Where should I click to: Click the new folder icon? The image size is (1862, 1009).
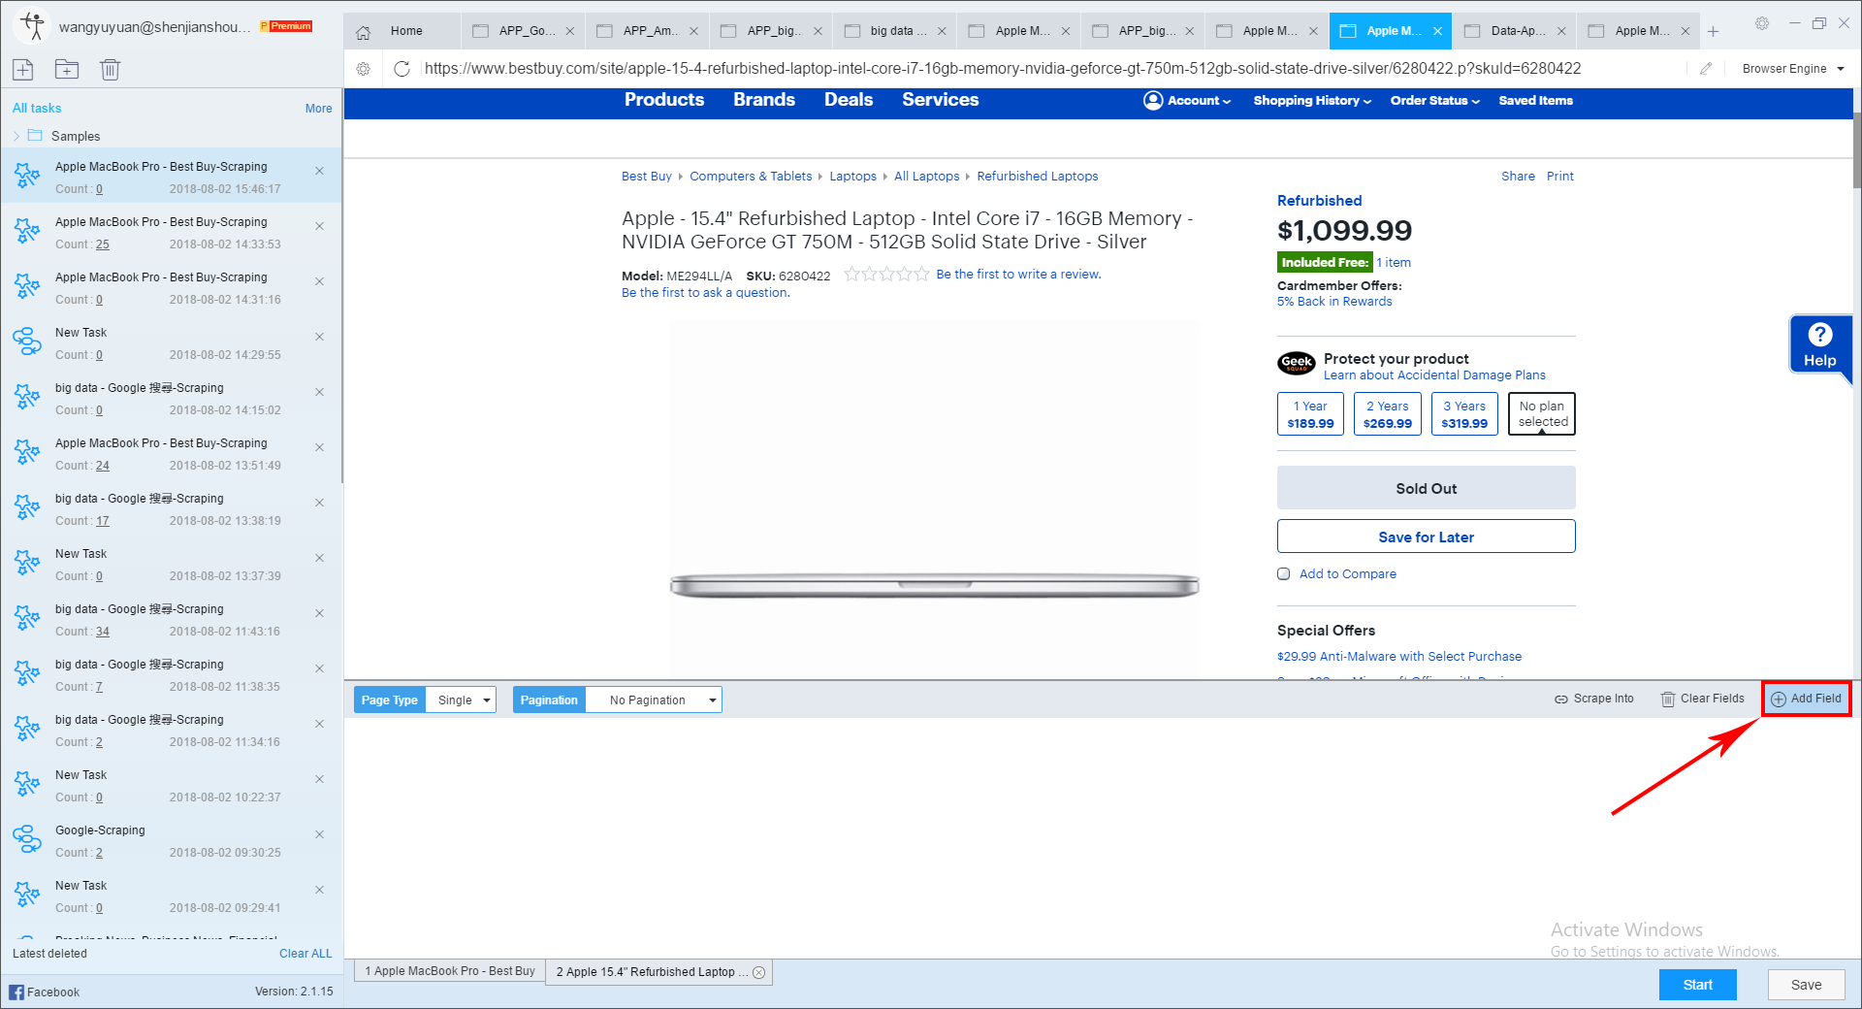pos(67,69)
